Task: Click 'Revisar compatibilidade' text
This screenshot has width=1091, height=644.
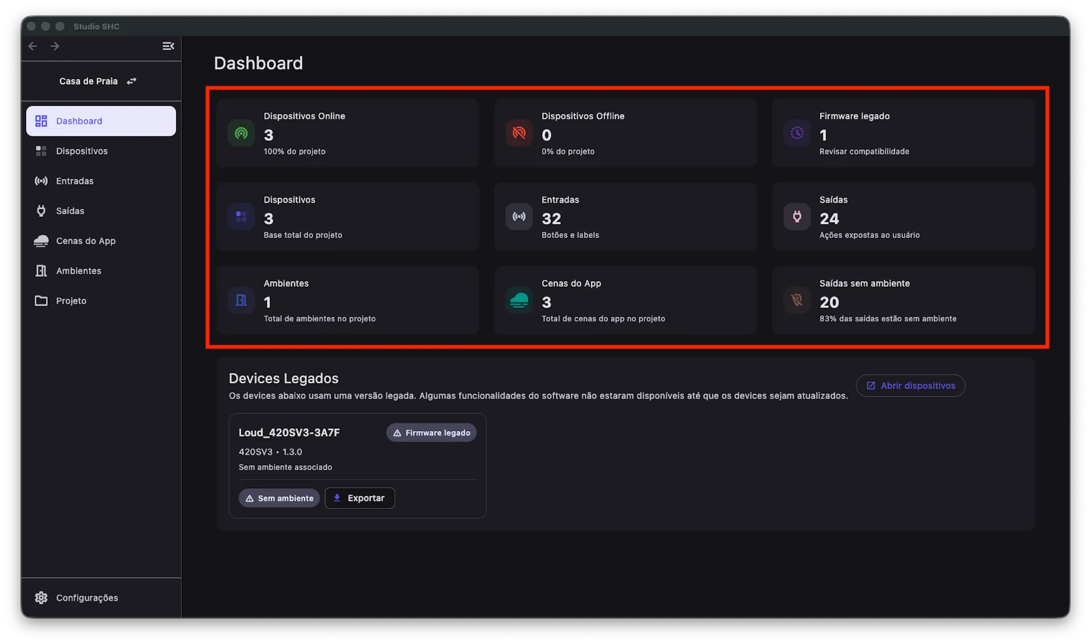Action: pos(864,152)
